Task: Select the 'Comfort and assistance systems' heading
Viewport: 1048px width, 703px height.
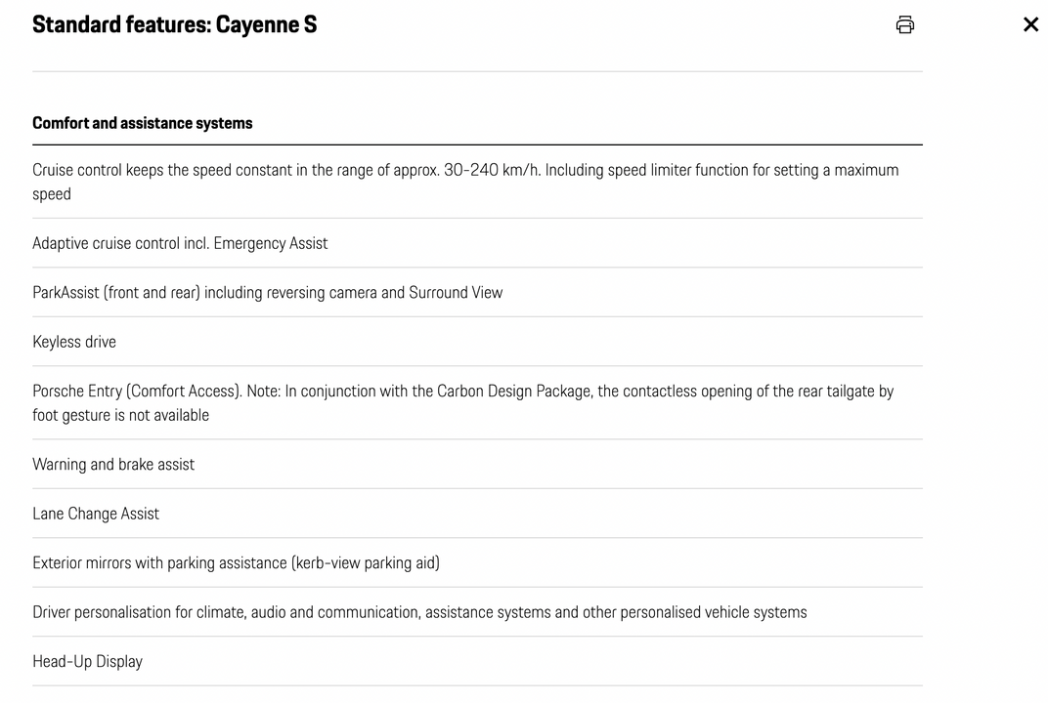Action: pyautogui.click(x=143, y=123)
